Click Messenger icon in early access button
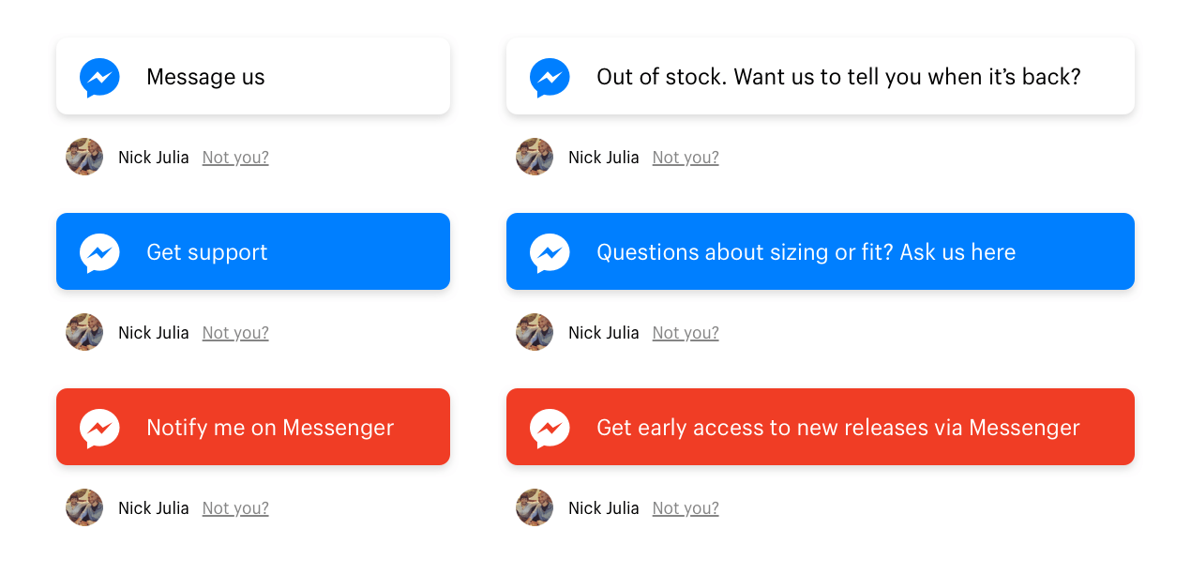 coord(550,429)
